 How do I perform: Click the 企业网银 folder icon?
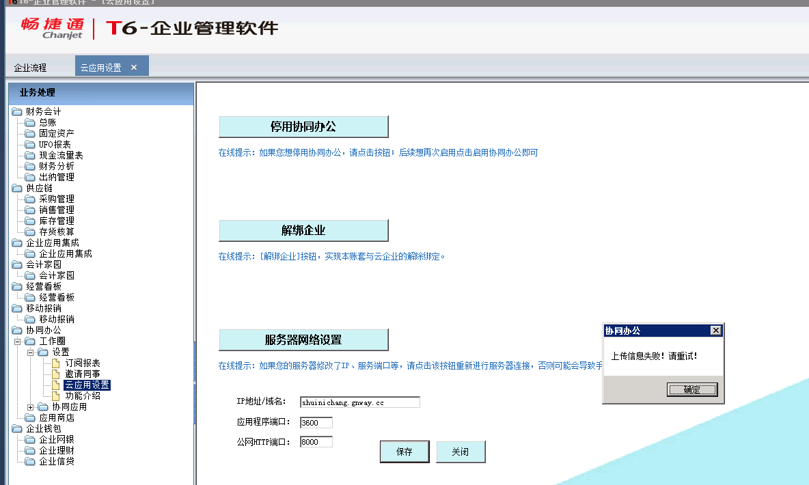30,440
